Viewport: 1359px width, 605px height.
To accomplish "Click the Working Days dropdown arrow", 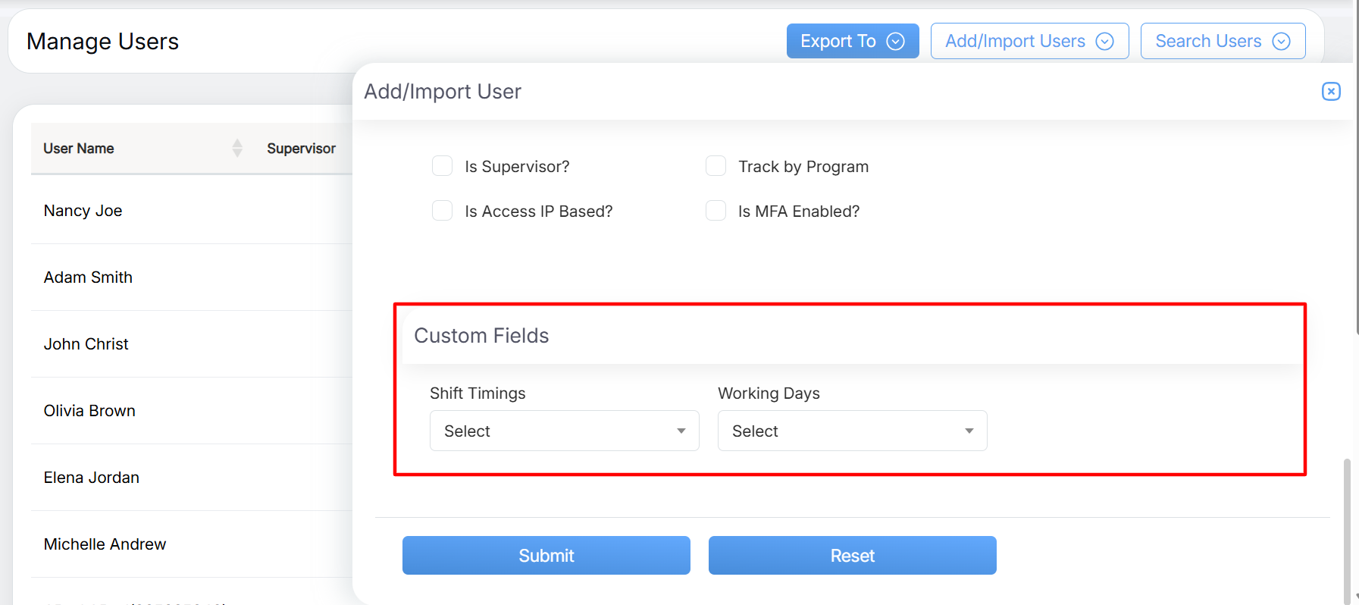I will (x=969, y=431).
